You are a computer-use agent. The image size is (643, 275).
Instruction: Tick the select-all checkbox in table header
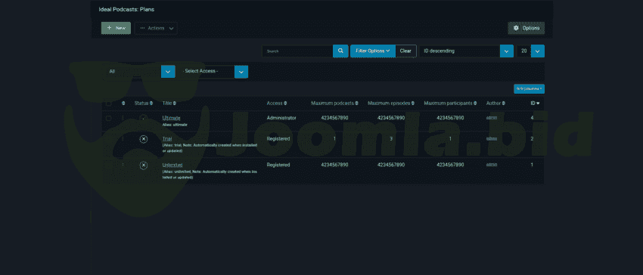(x=109, y=104)
